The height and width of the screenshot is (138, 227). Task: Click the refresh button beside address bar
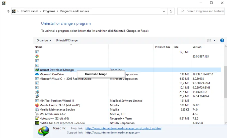171,11
